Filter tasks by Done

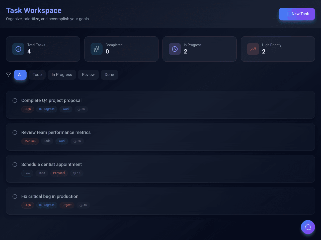click(109, 75)
